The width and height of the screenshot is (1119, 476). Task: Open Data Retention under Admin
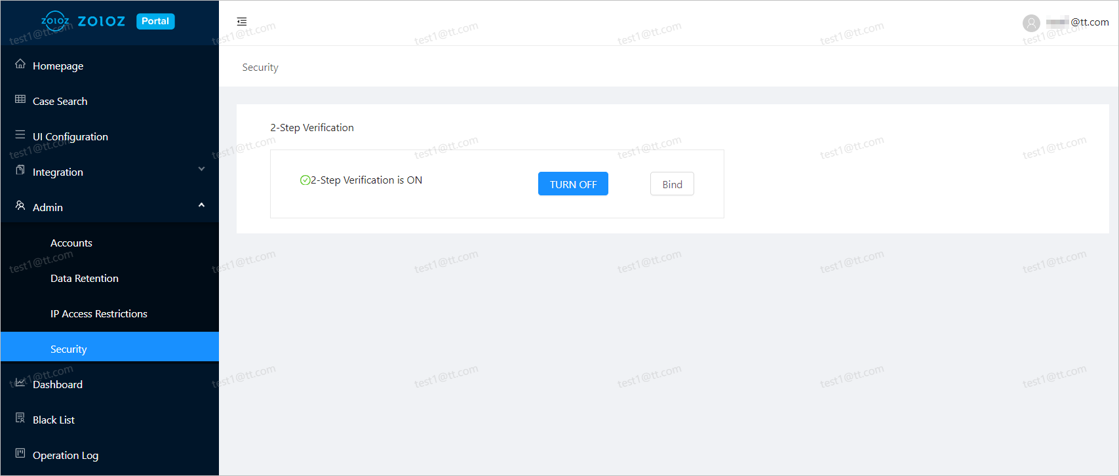click(x=109, y=278)
